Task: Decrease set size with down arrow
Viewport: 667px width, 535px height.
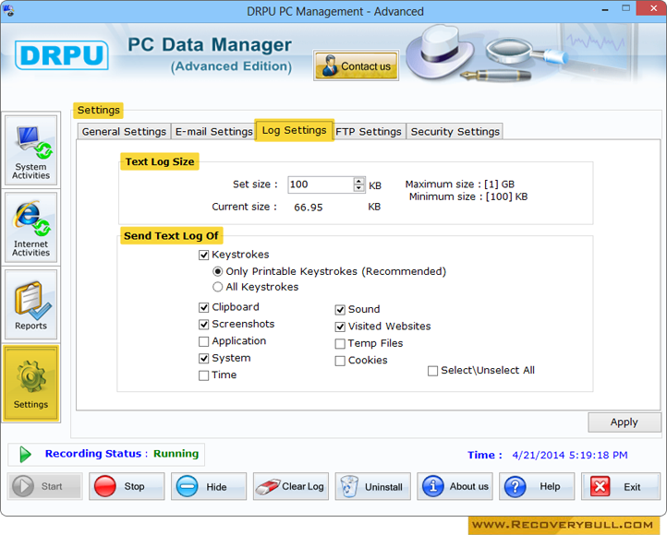Action: tap(359, 188)
